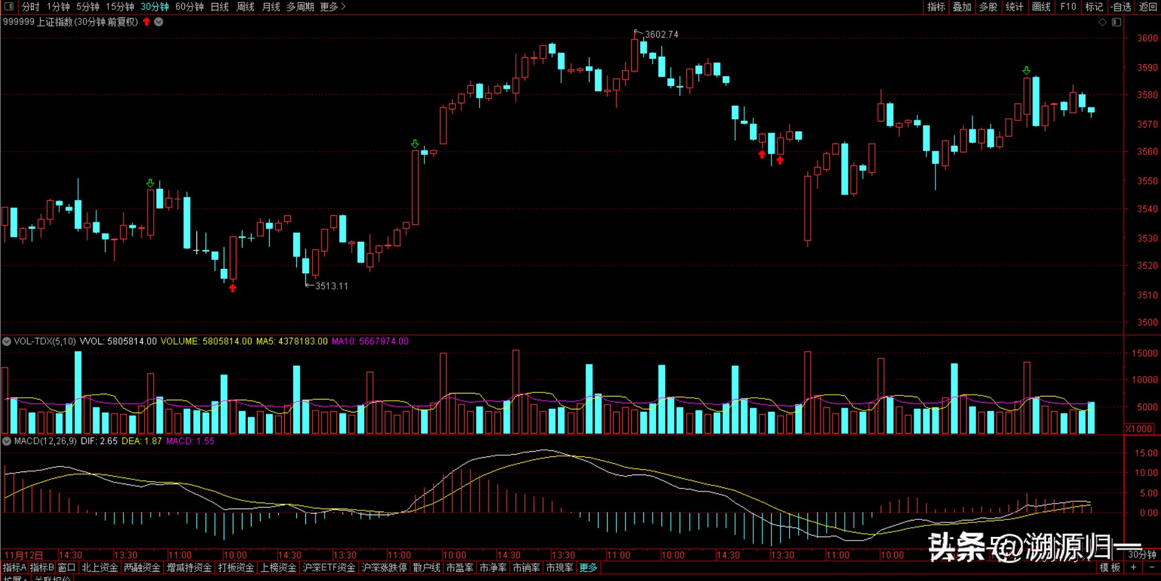Toggle the right panel icon beside the diamond

[x=1116, y=22]
